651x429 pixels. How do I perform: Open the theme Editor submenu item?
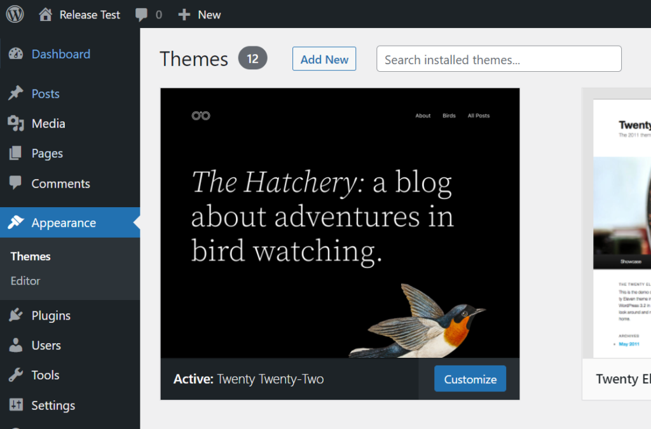25,281
